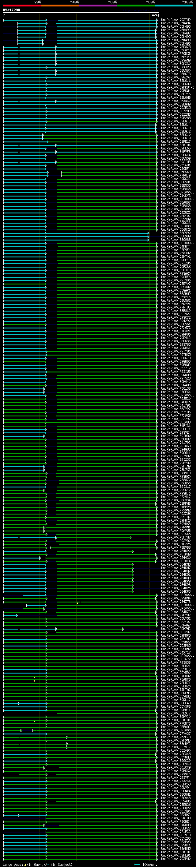The image size is (196, 867).
Task: Click the purple ~60% identity legend bar
Action: 98,6
